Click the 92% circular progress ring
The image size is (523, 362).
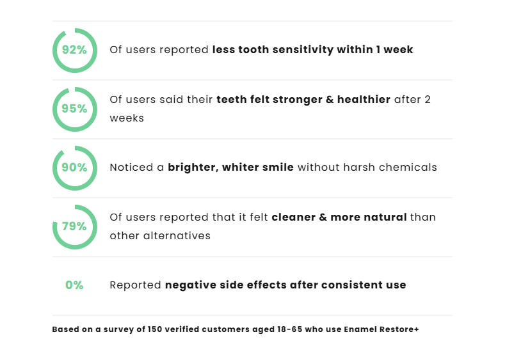pyautogui.click(x=74, y=50)
